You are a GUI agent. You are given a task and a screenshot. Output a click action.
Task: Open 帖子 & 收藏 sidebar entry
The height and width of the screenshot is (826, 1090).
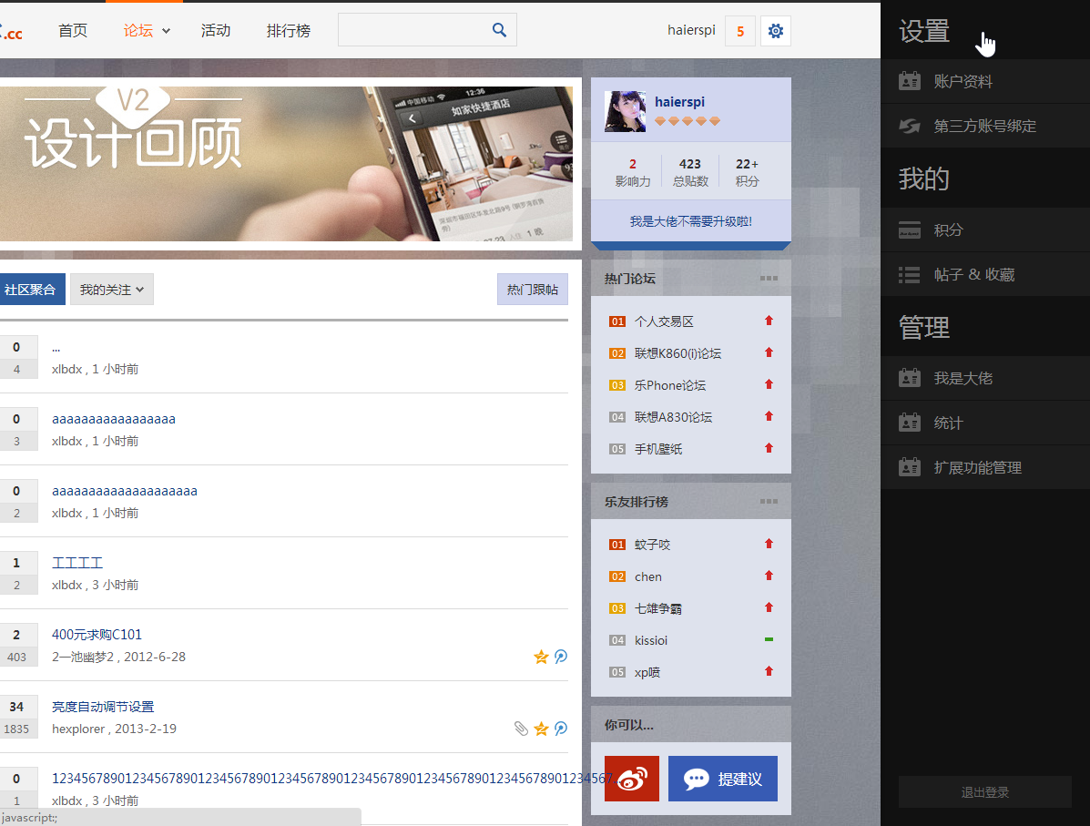[x=985, y=275]
